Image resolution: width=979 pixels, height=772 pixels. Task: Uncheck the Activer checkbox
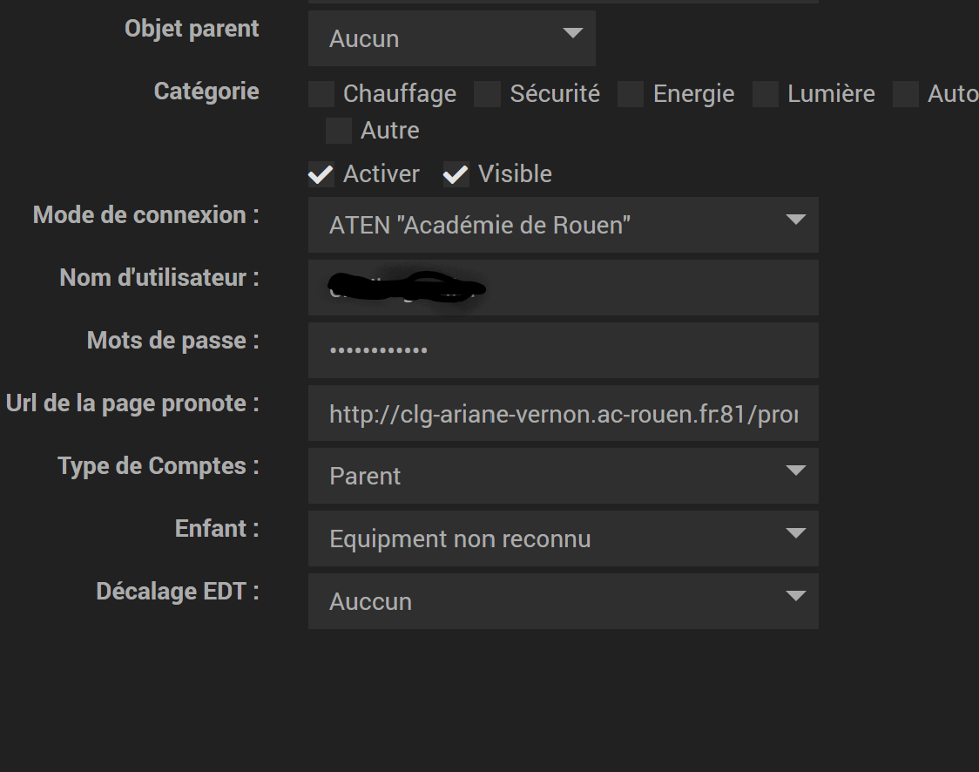321,174
